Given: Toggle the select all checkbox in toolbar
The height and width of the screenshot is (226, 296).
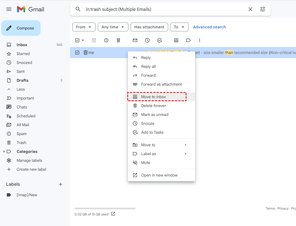Looking at the screenshot, I should click(x=77, y=40).
